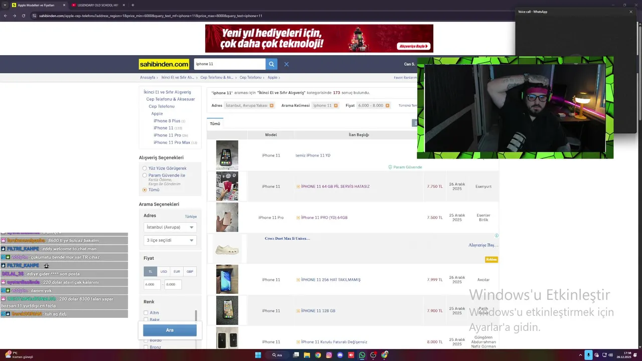Go back in the browser
The height and width of the screenshot is (361, 642).
pos(6,16)
